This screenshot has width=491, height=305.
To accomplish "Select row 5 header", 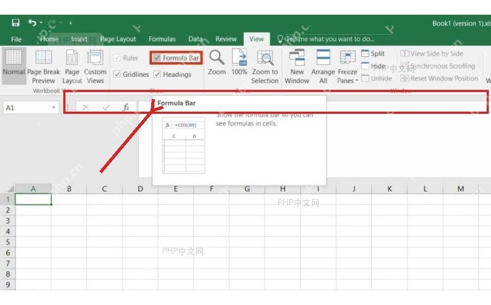I will click(8, 242).
